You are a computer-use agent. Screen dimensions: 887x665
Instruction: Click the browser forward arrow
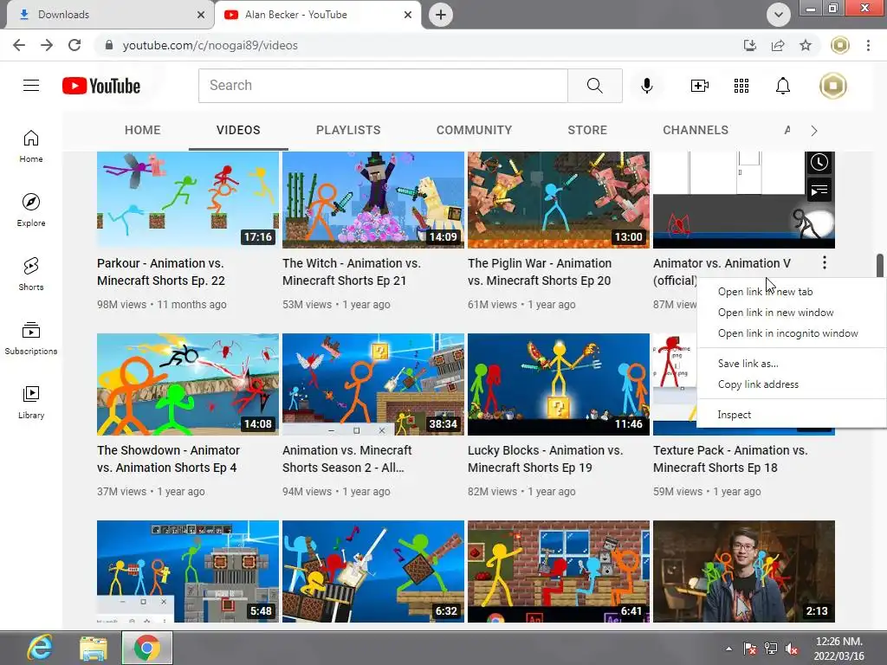(x=47, y=45)
